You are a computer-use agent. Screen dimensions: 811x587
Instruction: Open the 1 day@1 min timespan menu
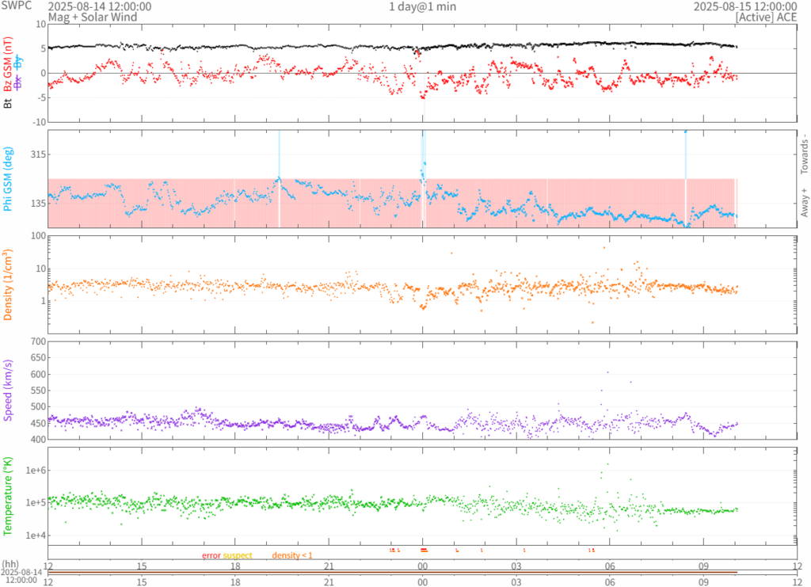pyautogui.click(x=422, y=6)
